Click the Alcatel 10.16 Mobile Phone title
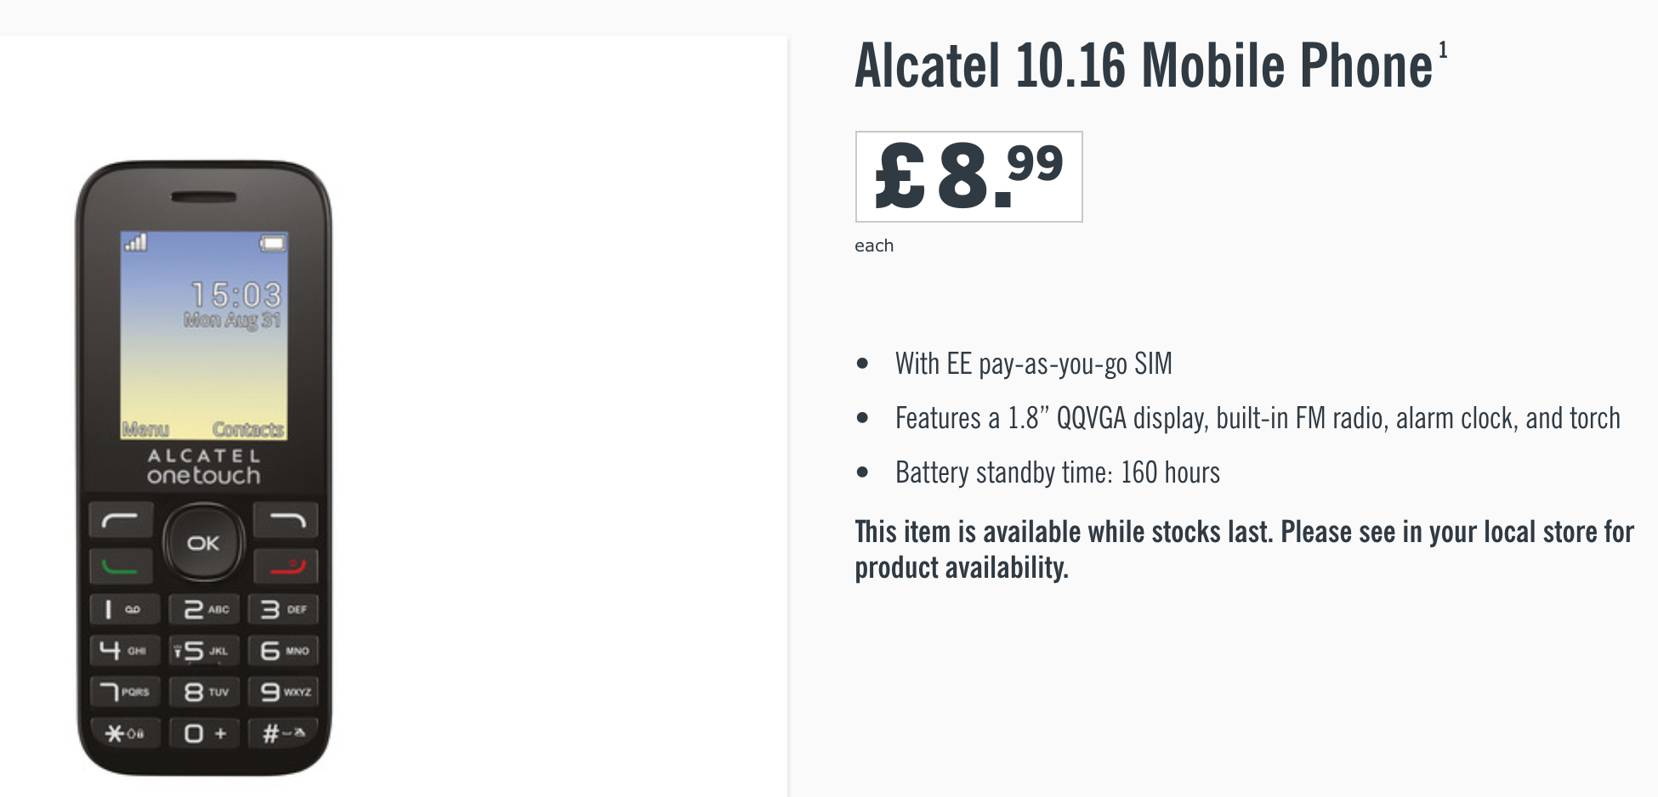Image resolution: width=1658 pixels, height=797 pixels. tap(1144, 65)
